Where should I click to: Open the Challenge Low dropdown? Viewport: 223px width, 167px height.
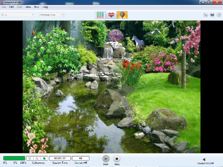pos(51,15)
